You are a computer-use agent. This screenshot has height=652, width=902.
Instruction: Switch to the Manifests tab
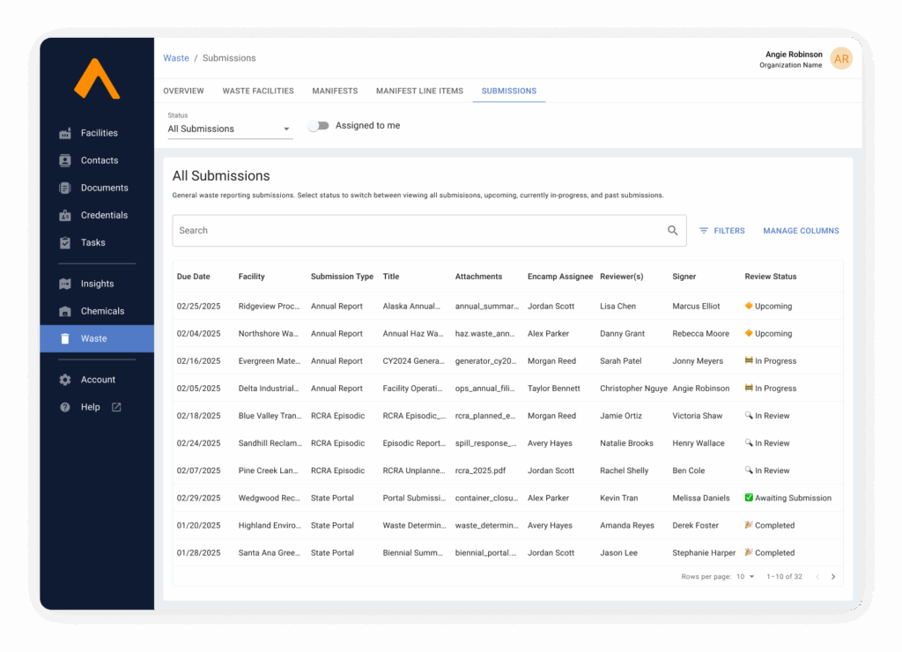[x=335, y=91]
